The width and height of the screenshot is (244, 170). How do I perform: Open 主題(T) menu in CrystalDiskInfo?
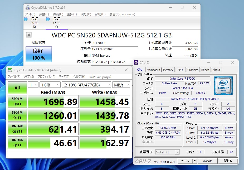tap(72, 14)
